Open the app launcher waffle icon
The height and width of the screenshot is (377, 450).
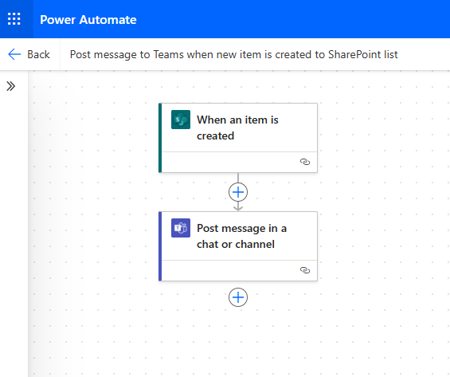coord(14,19)
